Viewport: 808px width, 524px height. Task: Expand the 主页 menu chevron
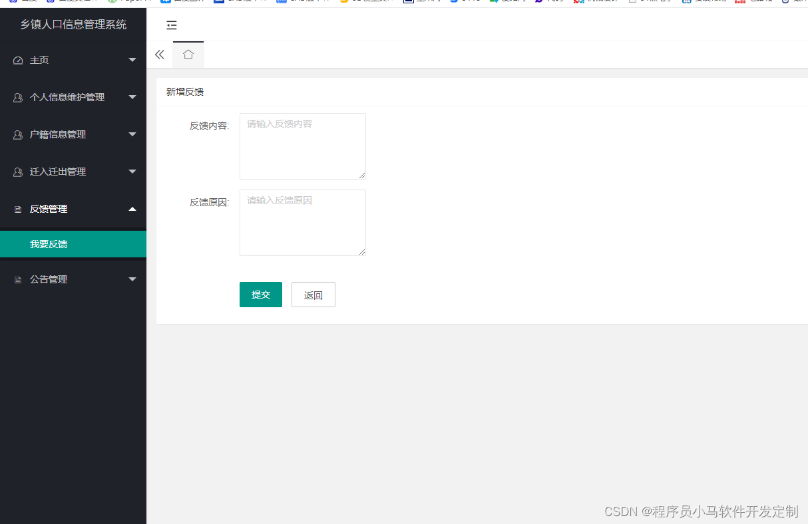click(132, 60)
